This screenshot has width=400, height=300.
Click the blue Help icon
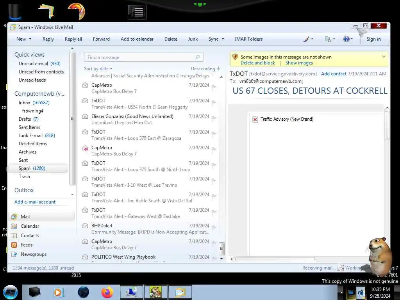(346, 39)
